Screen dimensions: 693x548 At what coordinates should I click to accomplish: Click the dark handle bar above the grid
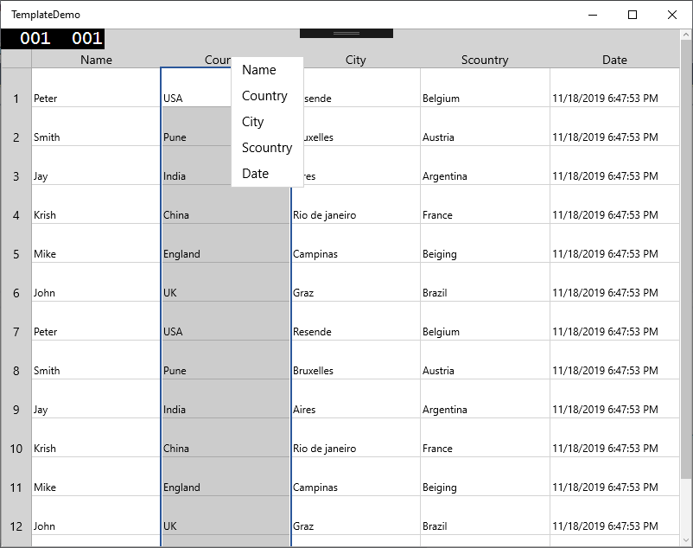click(x=346, y=32)
